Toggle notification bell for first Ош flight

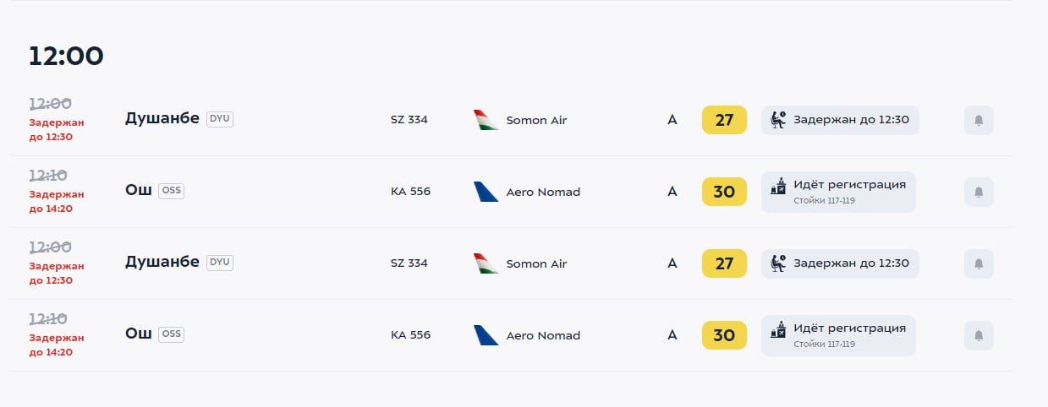point(979,192)
